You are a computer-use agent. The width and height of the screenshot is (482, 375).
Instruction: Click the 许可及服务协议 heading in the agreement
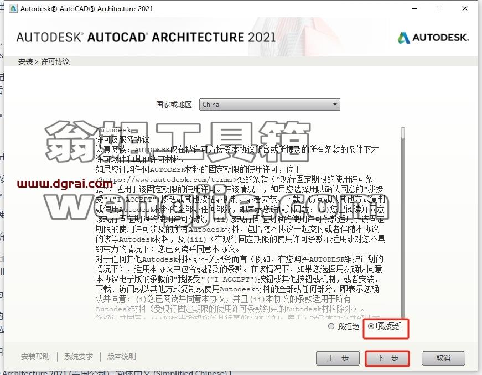(122, 140)
